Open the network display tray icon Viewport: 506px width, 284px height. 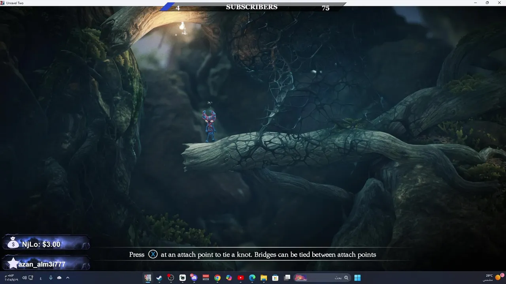pos(31,278)
